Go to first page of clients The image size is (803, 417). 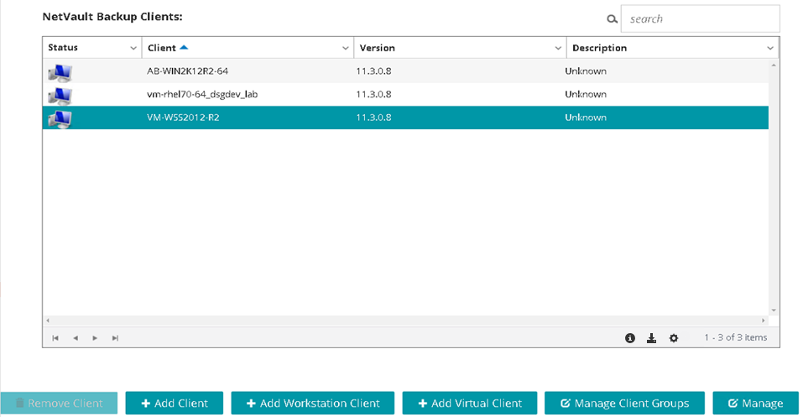(x=55, y=338)
